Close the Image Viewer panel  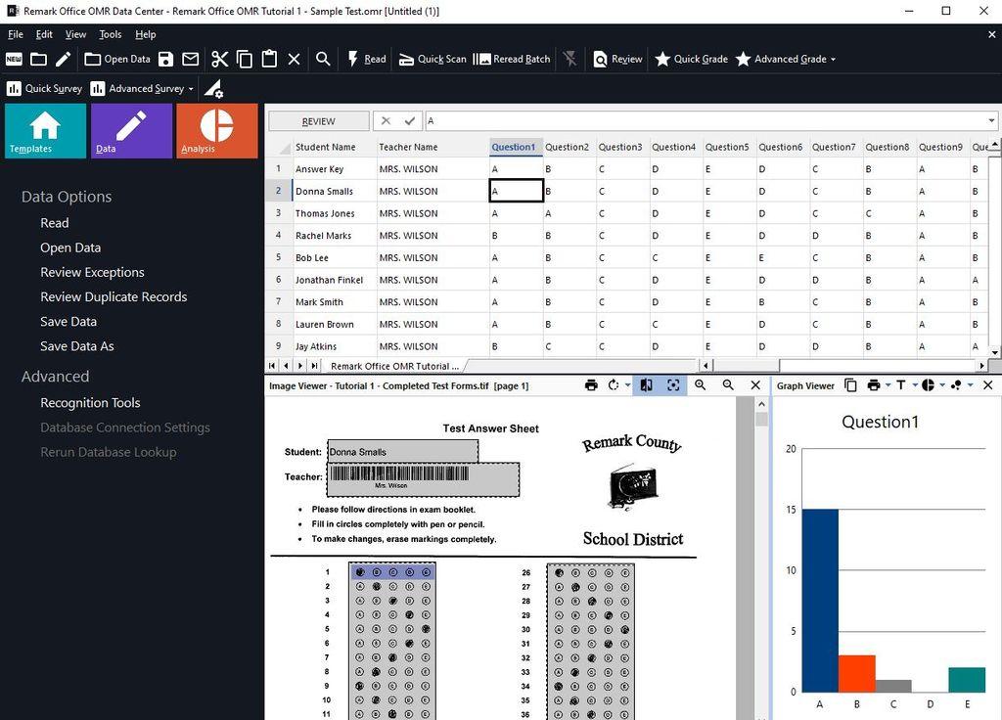pyautogui.click(x=755, y=385)
